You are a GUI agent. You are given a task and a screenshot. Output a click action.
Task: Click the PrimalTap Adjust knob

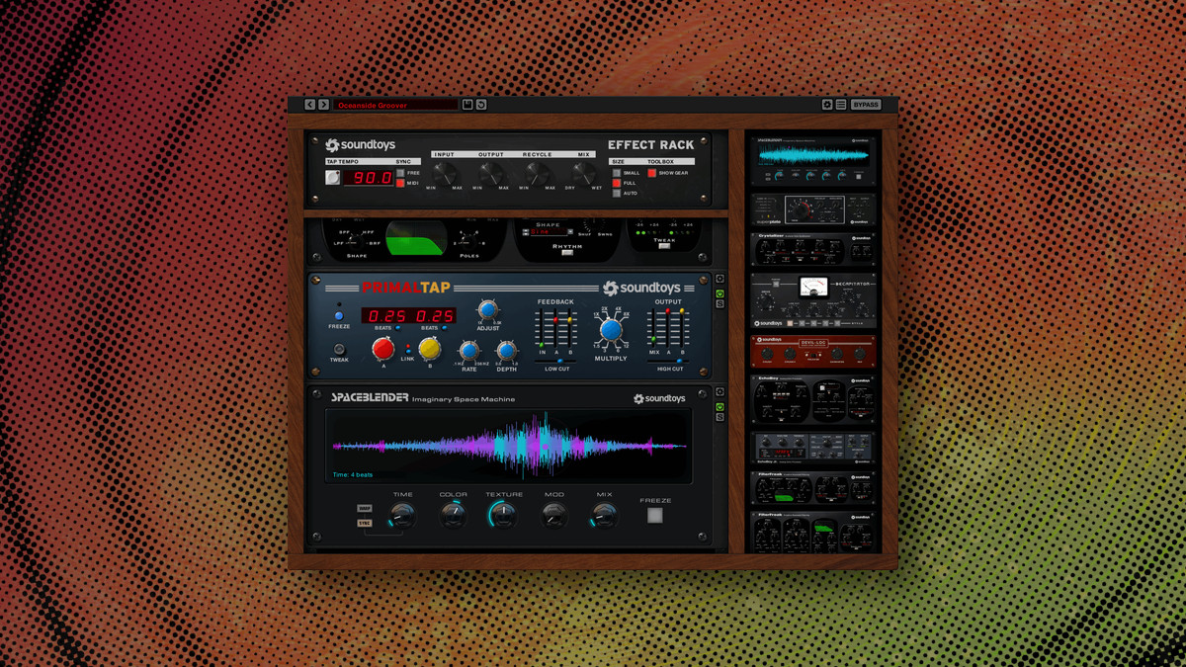[x=488, y=309]
